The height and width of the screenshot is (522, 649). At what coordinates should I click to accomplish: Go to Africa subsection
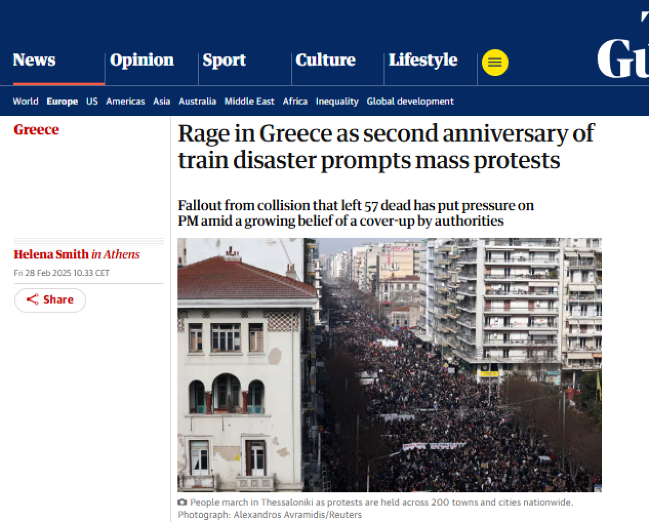[x=295, y=101]
